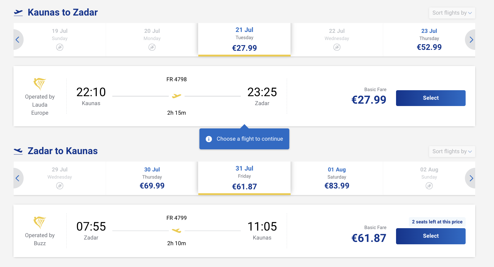Open the return Sort flights by dropdown
This screenshot has height=267, width=494.
[452, 151]
